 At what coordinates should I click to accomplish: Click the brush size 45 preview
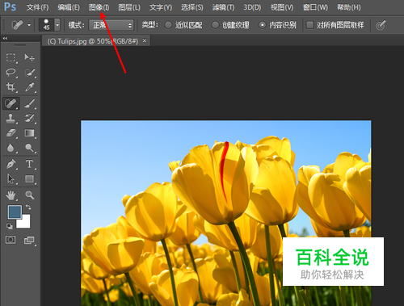click(x=46, y=24)
